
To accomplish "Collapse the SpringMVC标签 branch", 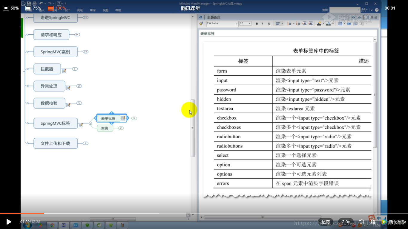I will point(91,123).
